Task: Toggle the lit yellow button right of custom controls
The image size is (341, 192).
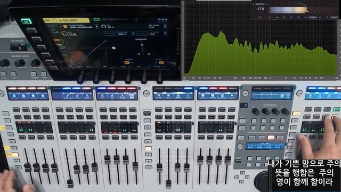Action: [x=296, y=113]
